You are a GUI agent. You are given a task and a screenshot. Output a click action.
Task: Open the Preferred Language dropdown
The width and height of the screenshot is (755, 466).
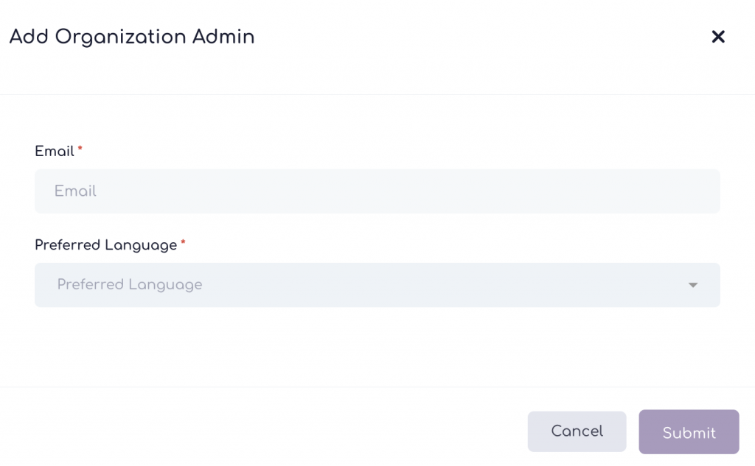[377, 285]
